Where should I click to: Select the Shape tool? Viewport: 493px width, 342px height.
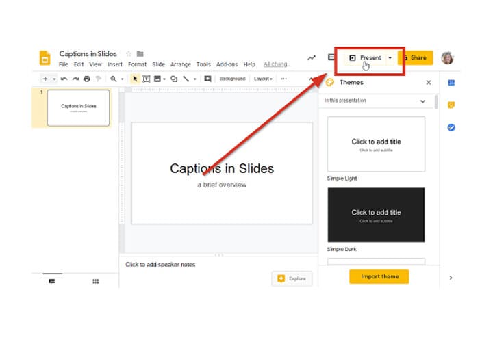(x=174, y=79)
